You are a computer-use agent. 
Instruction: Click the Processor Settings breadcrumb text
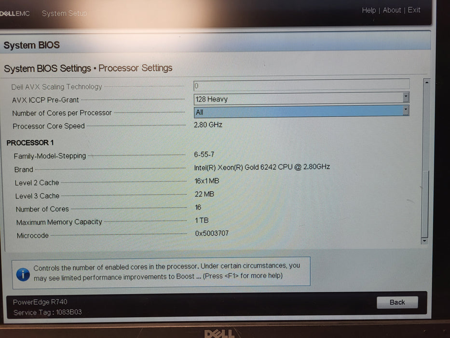[x=135, y=68]
